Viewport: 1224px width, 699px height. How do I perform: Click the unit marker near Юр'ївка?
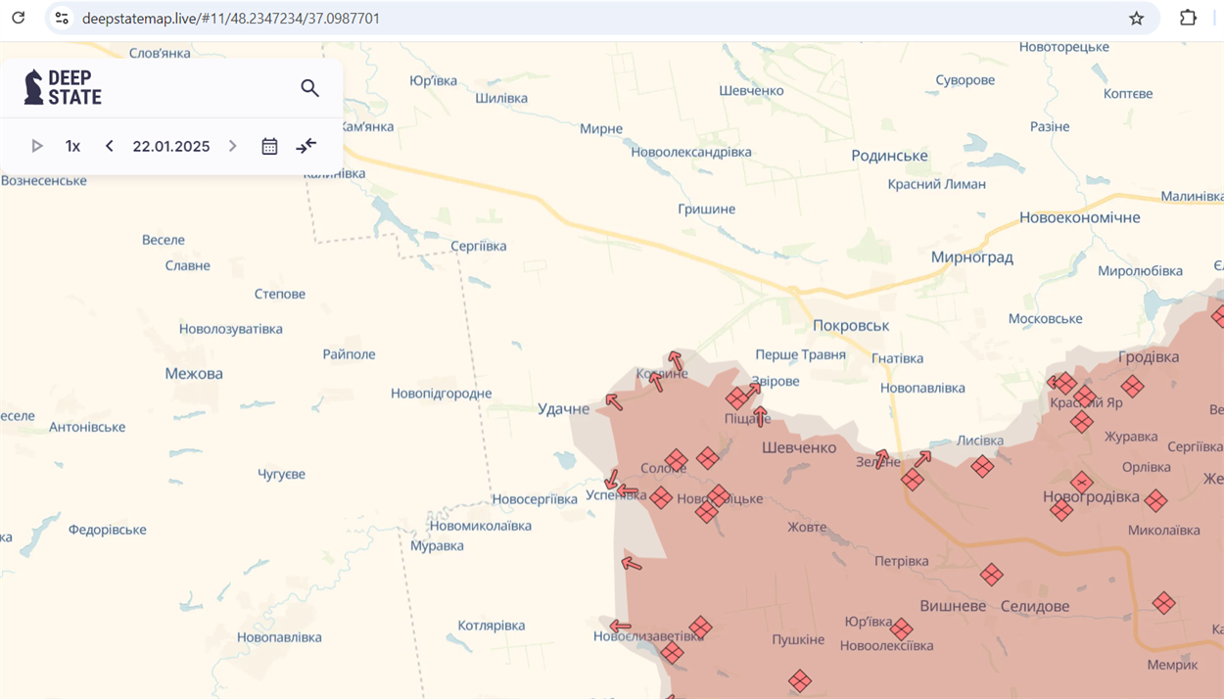pos(901,629)
